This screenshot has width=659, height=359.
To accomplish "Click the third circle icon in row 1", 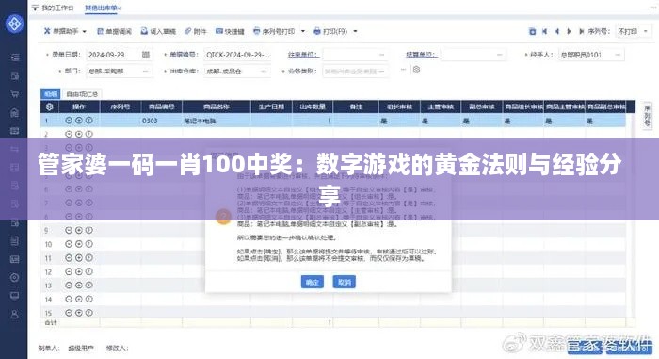I will (x=89, y=121).
